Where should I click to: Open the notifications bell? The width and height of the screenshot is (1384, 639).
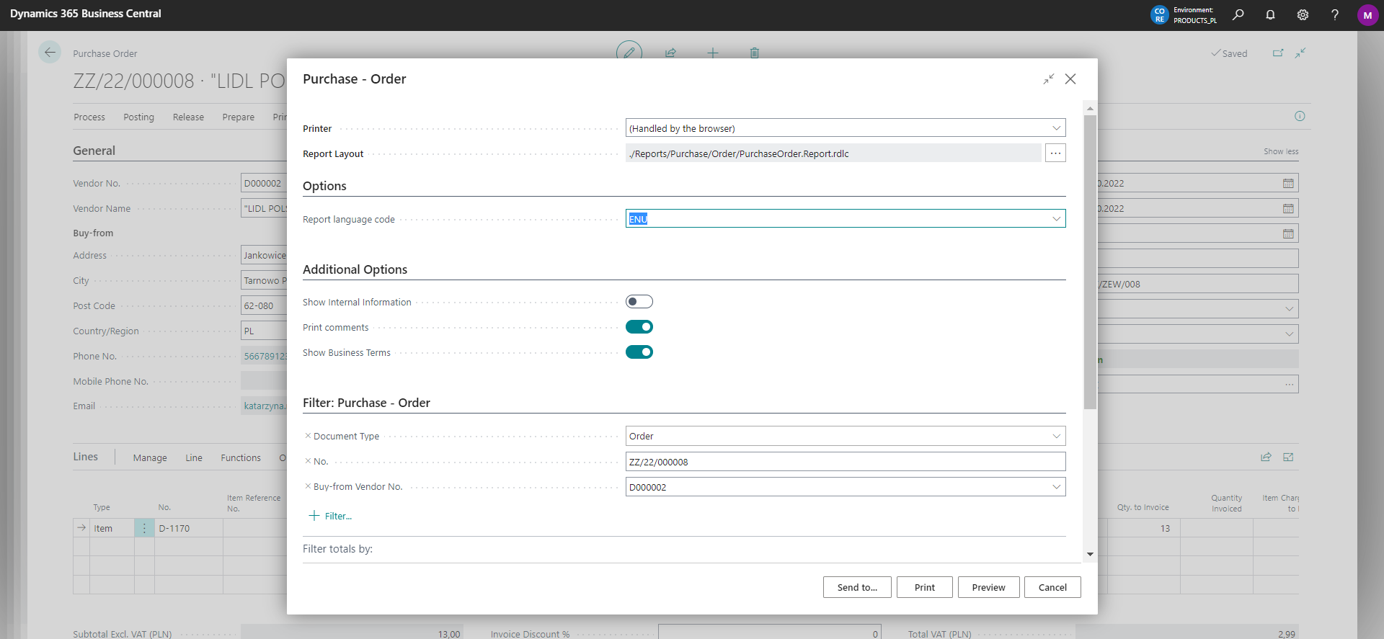1270,14
